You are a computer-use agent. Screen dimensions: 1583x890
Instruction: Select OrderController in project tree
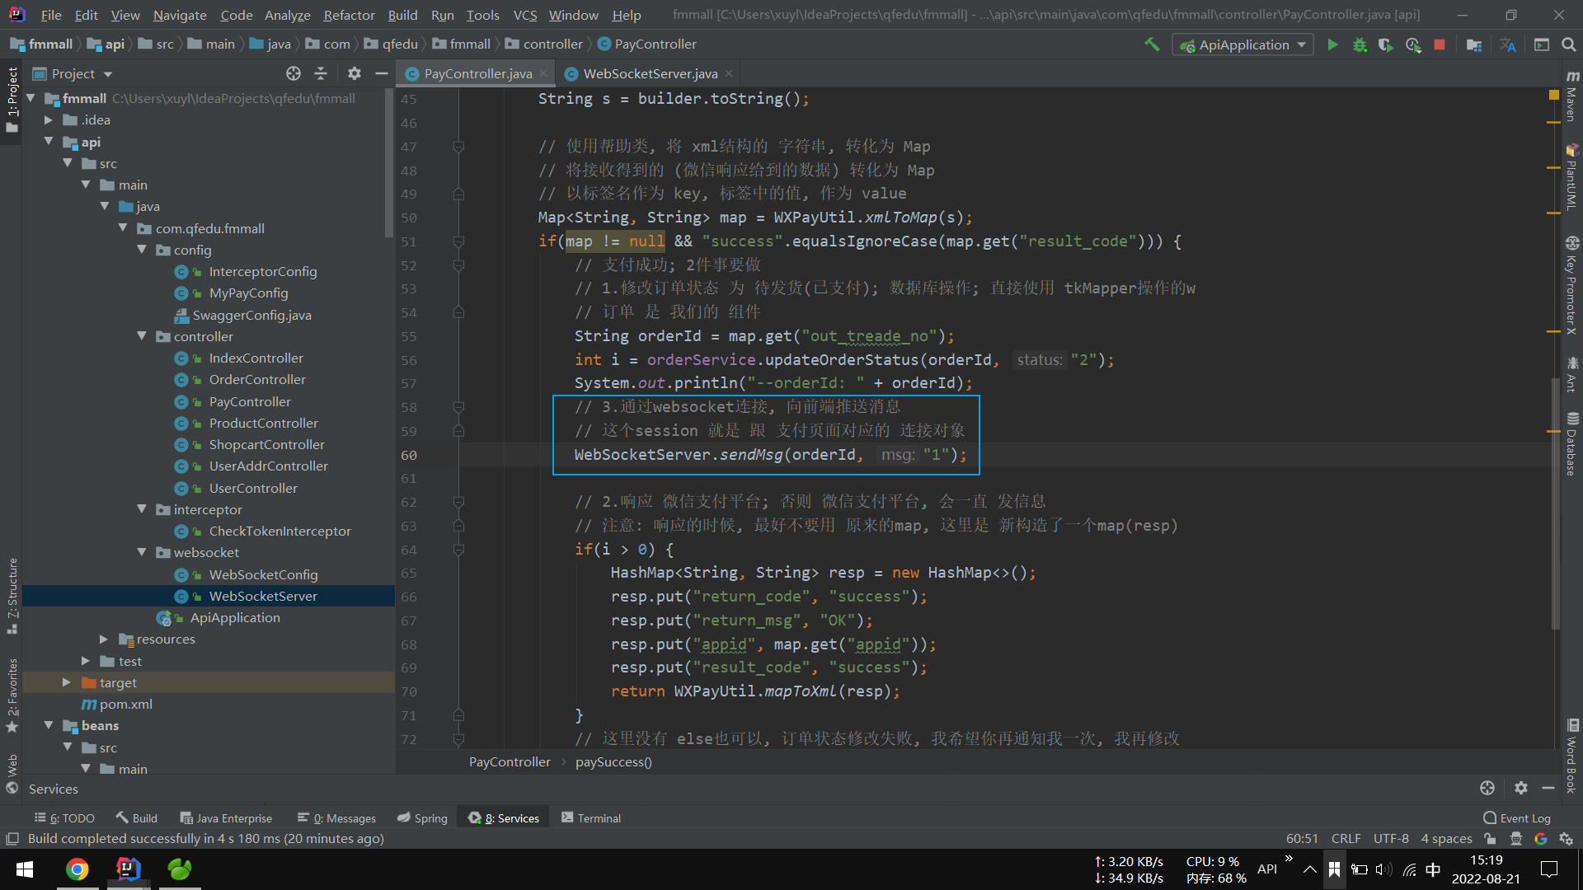(x=256, y=379)
